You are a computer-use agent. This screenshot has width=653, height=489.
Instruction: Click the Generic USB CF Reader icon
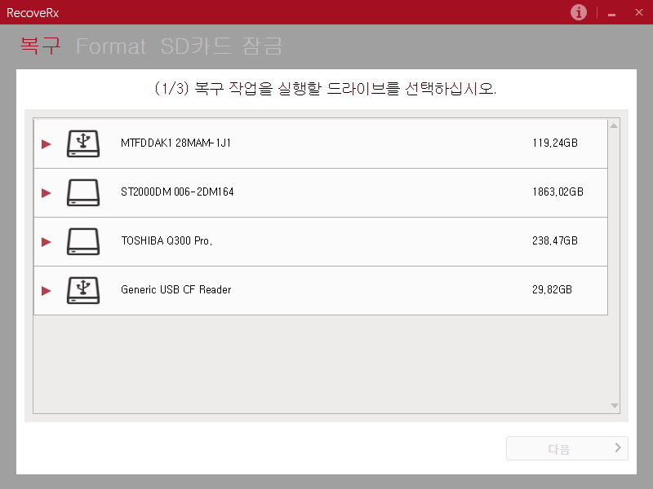[x=83, y=290]
